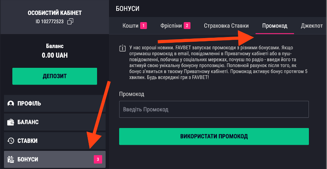Image resolution: width=327 pixels, height=169 pixels.
Task: Switch to the Кошти tab
Action: point(131,26)
